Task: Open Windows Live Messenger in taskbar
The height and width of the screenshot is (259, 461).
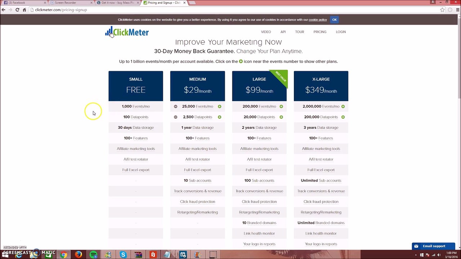Action: [108, 255]
